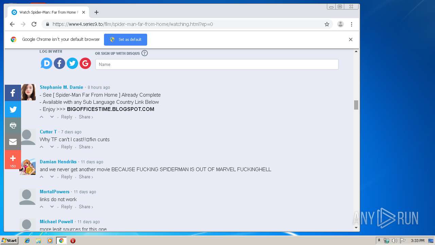Log in with Twitter icon

[x=72, y=63]
